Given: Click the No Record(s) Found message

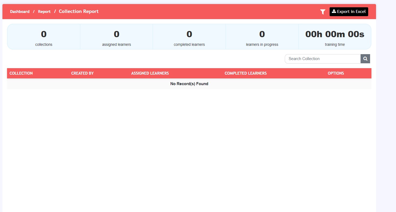Looking at the screenshot, I should 189,84.
